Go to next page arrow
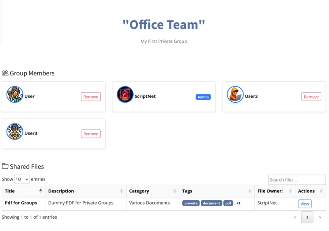The height and width of the screenshot is (231, 329). pos(320,217)
